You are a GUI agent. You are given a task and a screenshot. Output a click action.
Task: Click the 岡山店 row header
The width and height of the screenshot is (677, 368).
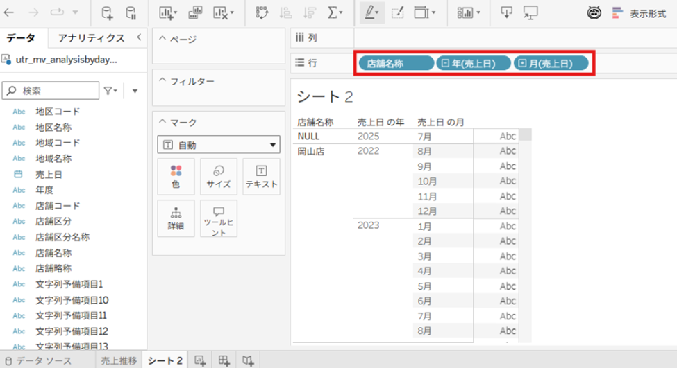click(x=311, y=151)
